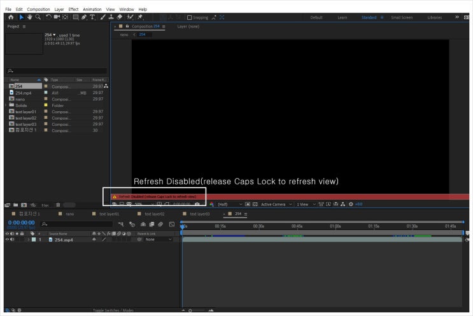Screen dimensions: 473x316
Task: Open the Parent None dropdown for 254.mp4
Action: (x=159, y=240)
